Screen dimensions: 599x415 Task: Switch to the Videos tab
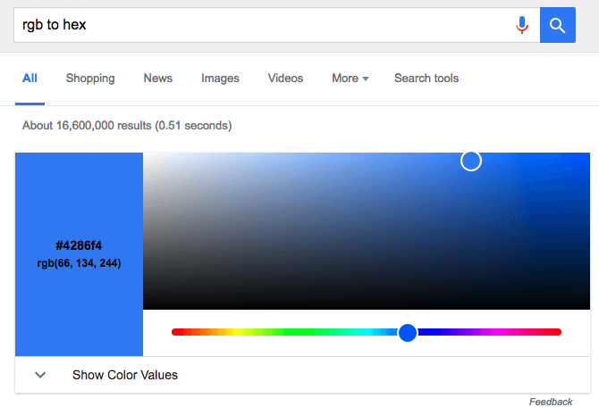[285, 79]
